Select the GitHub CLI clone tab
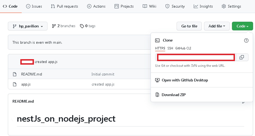 click(183, 48)
